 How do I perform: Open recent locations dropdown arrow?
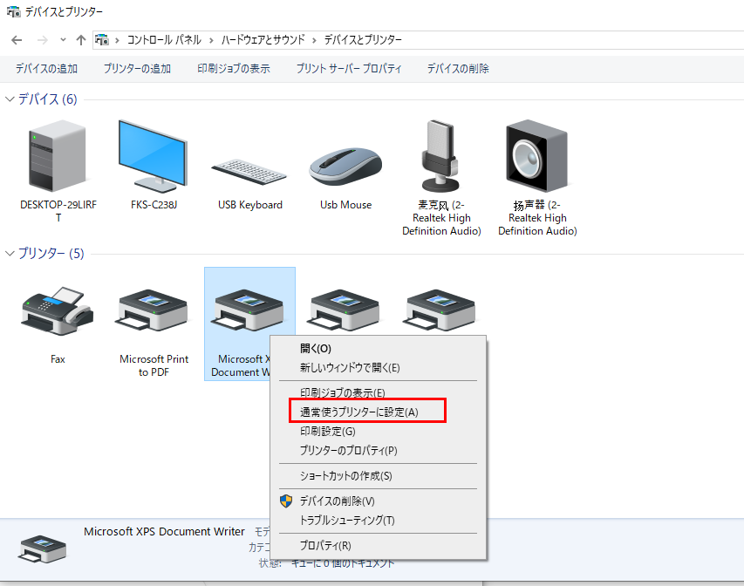63,40
